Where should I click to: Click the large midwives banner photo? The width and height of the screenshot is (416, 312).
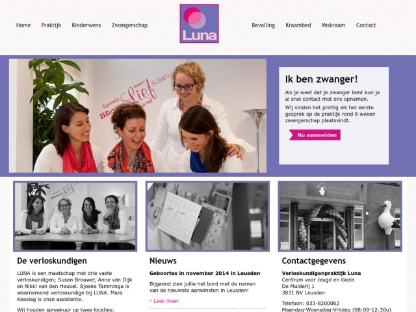(138, 116)
